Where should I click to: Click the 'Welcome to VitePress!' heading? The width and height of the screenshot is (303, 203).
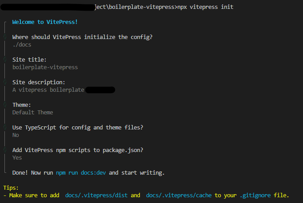tap(45, 22)
